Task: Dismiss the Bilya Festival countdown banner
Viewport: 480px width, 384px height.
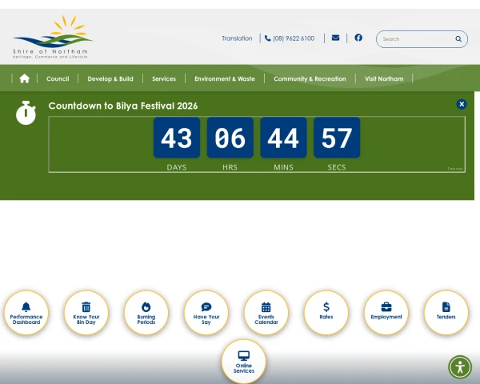Action: pos(462,105)
